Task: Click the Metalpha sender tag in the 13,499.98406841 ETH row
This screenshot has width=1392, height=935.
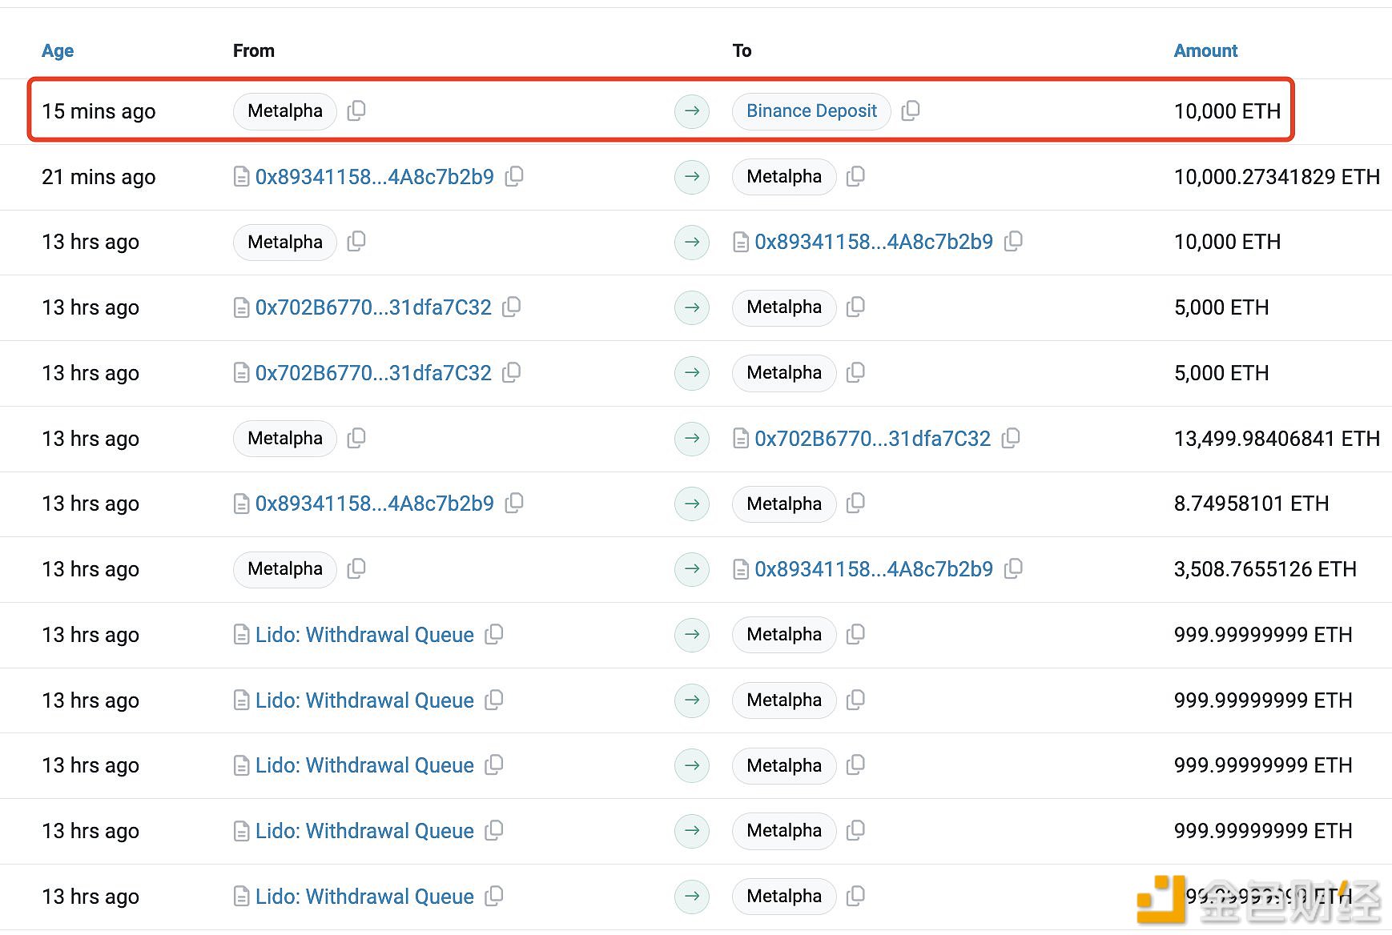Action: pos(285,438)
